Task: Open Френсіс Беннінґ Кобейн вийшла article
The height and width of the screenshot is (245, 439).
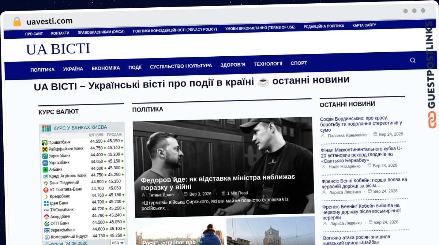Action: click(x=361, y=212)
